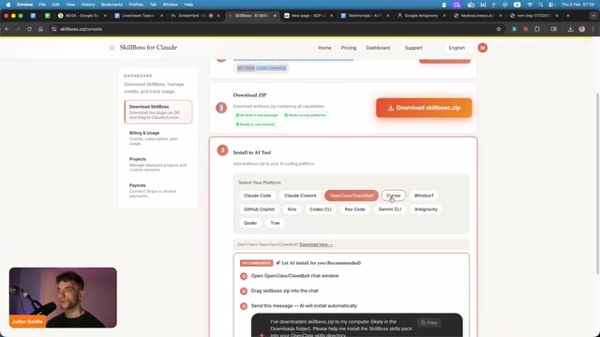
Task: Select Payouts in sidebar
Action: (158, 190)
